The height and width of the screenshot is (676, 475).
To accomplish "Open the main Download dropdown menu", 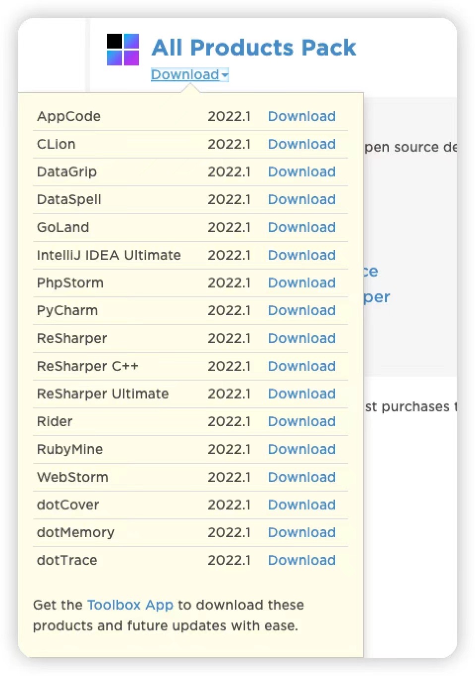I will pos(185,75).
